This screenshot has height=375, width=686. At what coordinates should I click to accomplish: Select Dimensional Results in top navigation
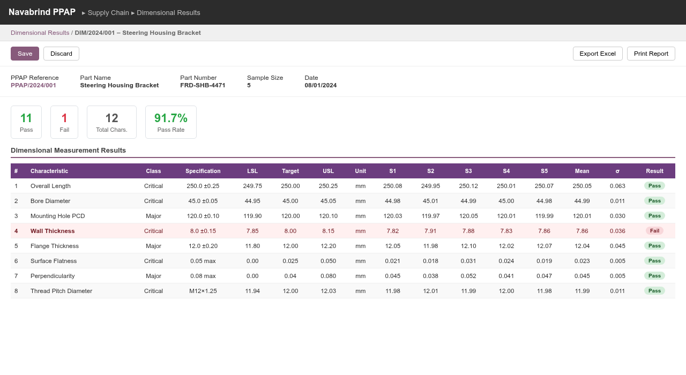(x=168, y=13)
